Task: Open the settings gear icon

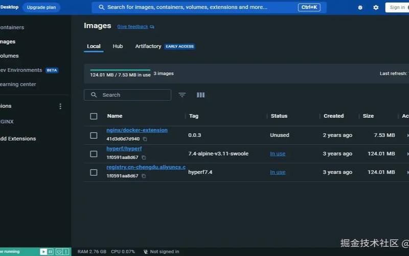Action: coord(376,8)
